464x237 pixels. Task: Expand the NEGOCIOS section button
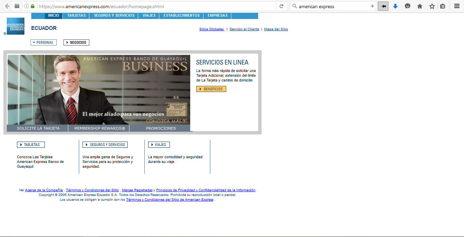click(76, 42)
